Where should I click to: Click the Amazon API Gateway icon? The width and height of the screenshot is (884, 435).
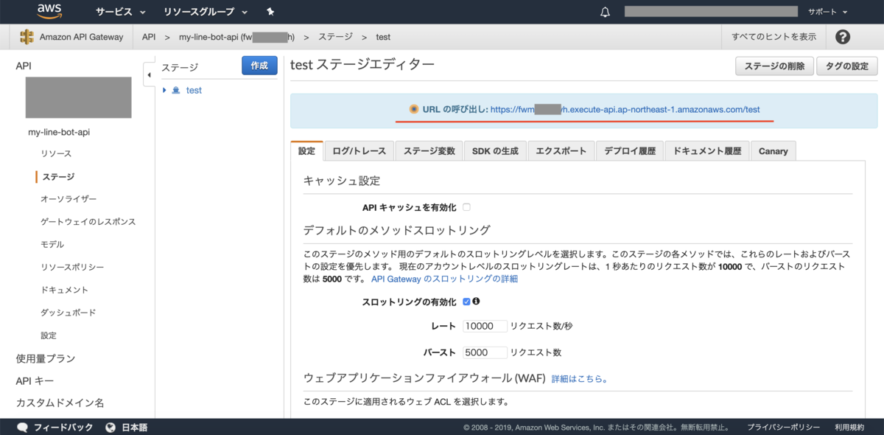[x=27, y=37]
